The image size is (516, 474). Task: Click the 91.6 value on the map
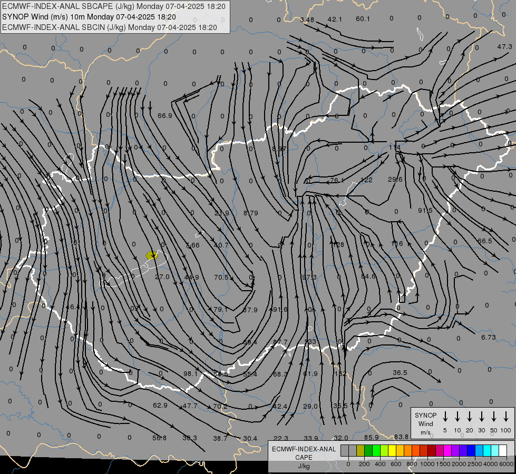(x=280, y=309)
